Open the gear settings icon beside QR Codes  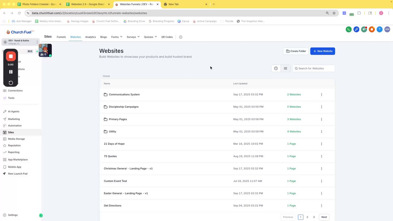pos(181,37)
